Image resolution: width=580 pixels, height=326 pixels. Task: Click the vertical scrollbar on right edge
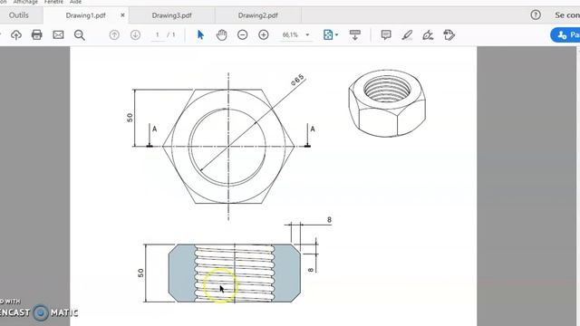click(x=578, y=186)
